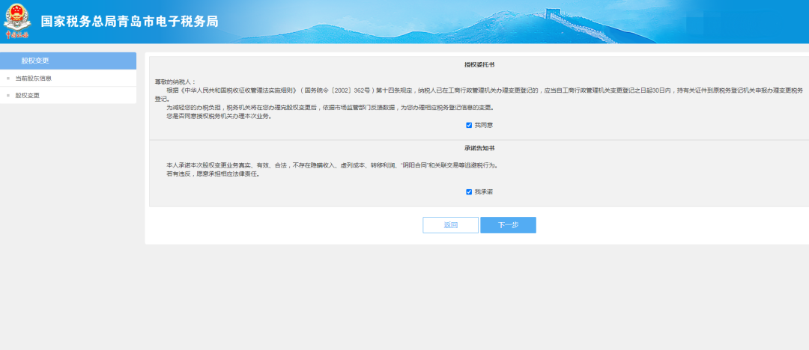The width and height of the screenshot is (809, 350).
Task: Click the 返回 button
Action: [x=450, y=225]
